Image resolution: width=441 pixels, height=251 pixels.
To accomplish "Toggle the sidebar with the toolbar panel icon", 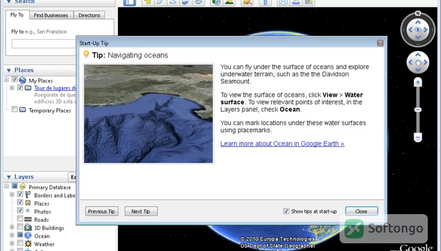I will coord(130,3).
